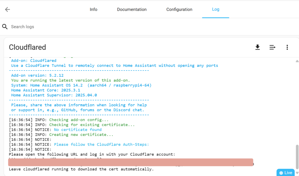The width and height of the screenshot is (299, 176).
Task: Click 'Please follow the Cloudflare Auth-Steps:' line
Action: click(x=101, y=145)
